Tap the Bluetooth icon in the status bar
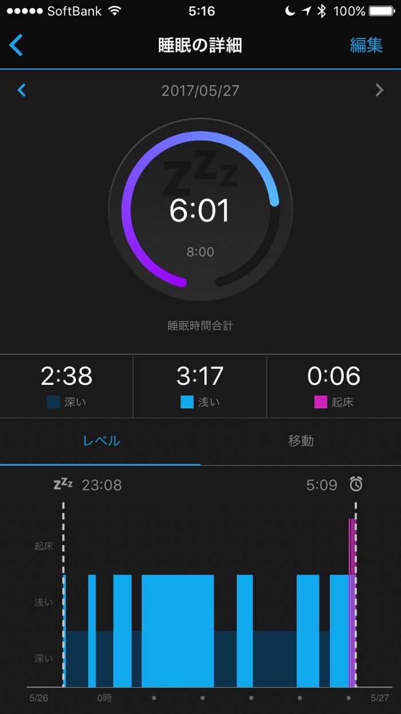The height and width of the screenshot is (714, 401). pyautogui.click(x=321, y=11)
